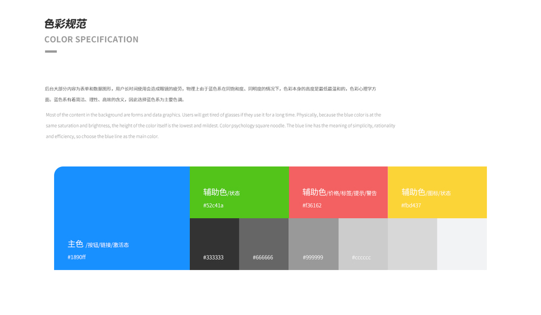Select the green #52c41a auxiliary swatch

(x=239, y=192)
